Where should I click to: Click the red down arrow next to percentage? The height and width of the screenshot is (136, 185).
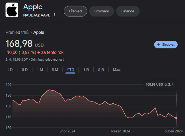pos(39,52)
